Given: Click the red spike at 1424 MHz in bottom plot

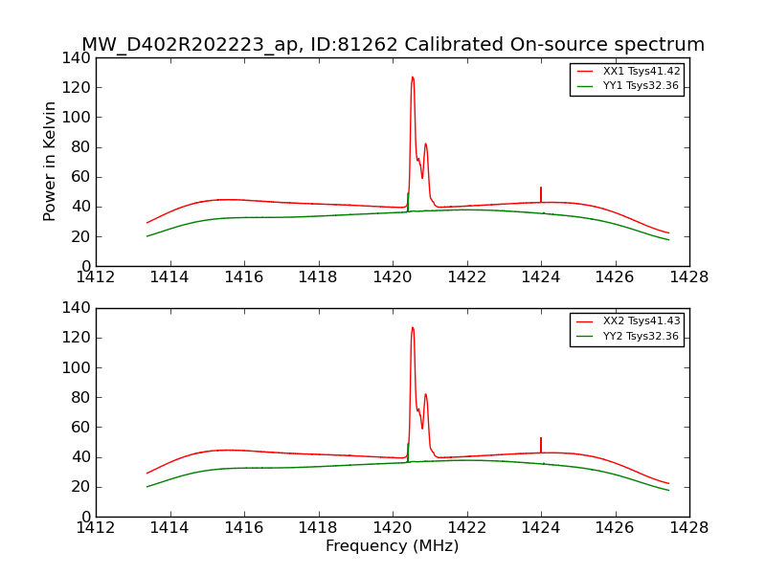Looking at the screenshot, I should 541,445.
